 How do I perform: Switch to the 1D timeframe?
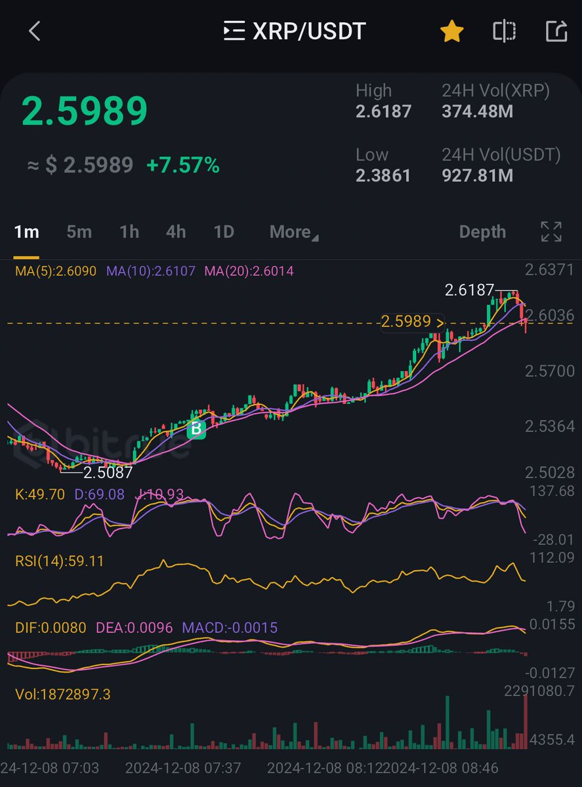coord(224,232)
